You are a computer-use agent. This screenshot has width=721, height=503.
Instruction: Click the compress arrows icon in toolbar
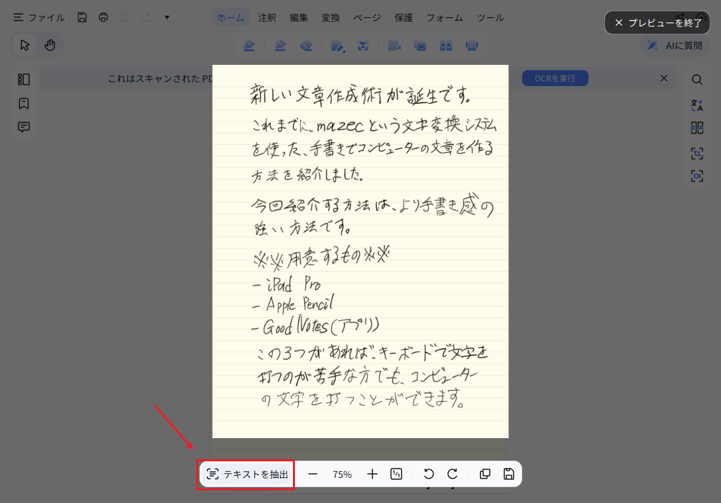tap(445, 46)
